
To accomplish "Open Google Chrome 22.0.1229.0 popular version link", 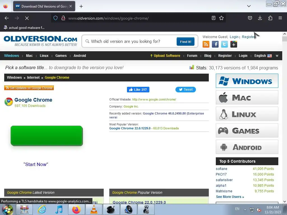I will 130,128.
